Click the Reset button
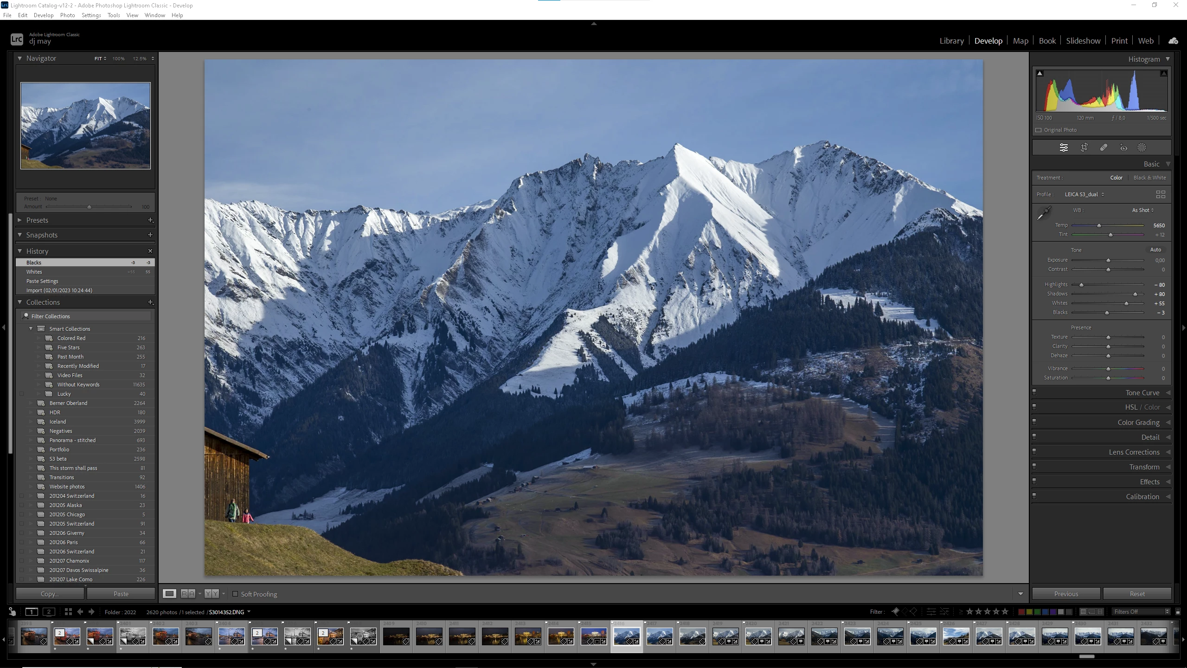 tap(1137, 594)
